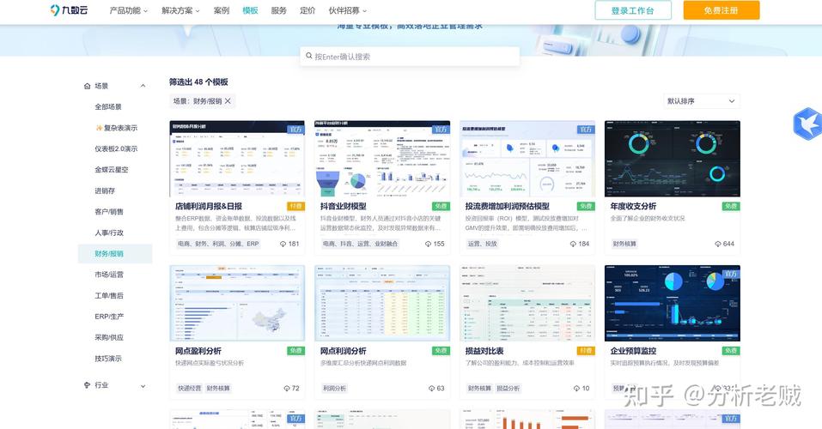Select the 模板 nav item
The image size is (822, 429).
250,10
